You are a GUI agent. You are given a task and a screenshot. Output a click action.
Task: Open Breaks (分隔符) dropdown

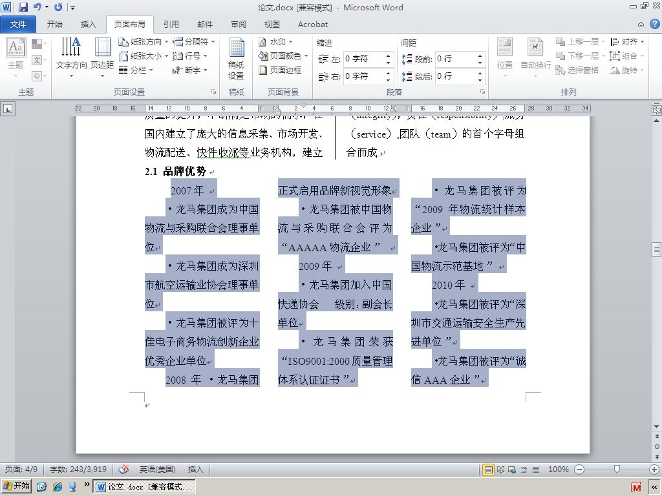coord(194,42)
